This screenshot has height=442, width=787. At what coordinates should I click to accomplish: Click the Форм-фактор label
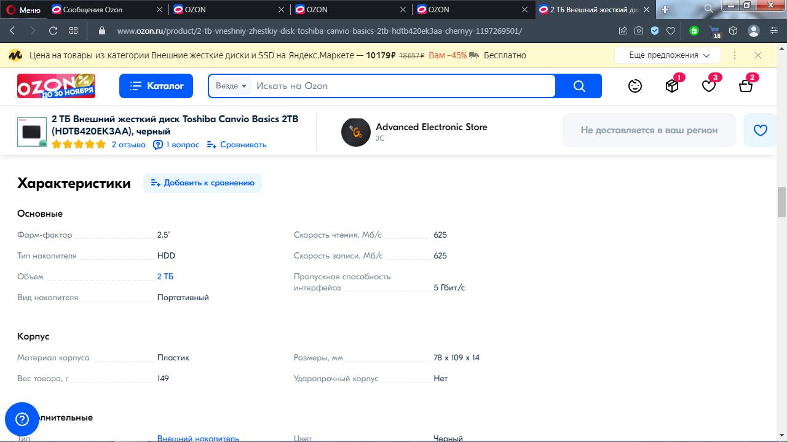click(x=45, y=235)
